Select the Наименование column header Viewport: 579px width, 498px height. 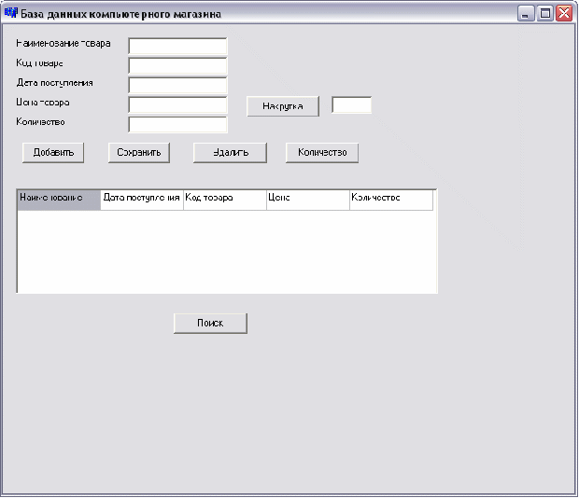(59, 201)
